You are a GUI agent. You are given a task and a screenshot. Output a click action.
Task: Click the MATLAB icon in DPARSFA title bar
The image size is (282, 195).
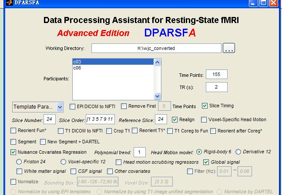(10, 3)
